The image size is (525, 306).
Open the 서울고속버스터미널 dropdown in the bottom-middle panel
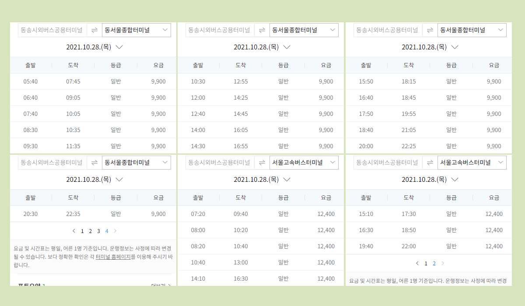[x=304, y=162]
